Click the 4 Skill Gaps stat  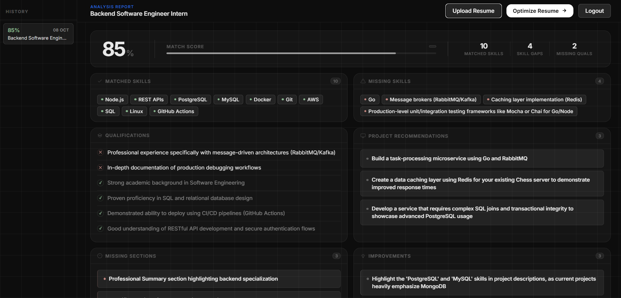[x=530, y=49]
